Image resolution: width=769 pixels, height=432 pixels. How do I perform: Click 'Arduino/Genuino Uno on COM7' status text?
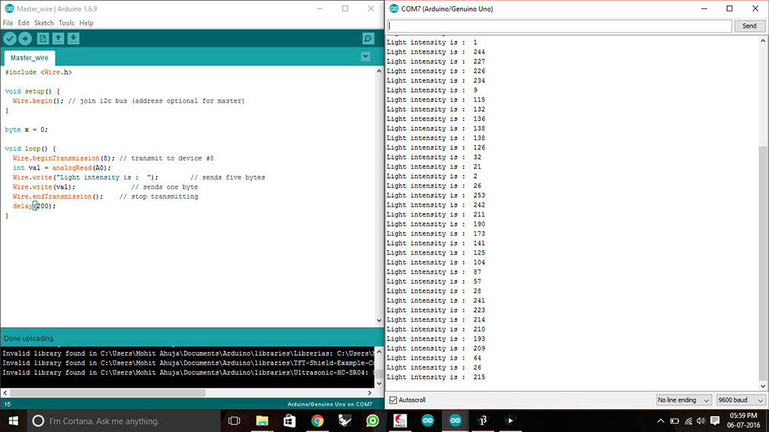coord(330,404)
